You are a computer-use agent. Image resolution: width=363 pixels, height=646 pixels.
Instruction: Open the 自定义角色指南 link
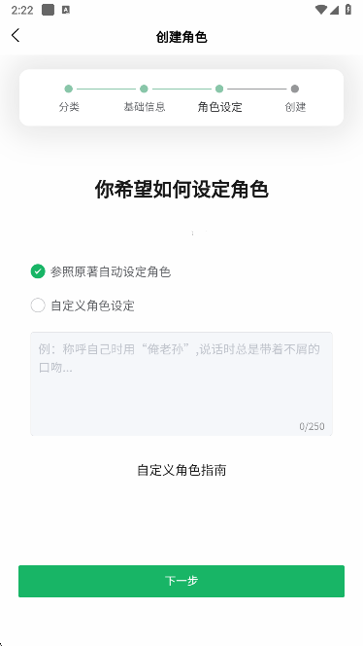click(181, 470)
